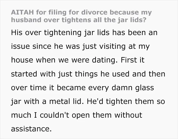Click the word "metal" in the body text
The height and width of the screenshot is (139, 178).
[60, 101]
